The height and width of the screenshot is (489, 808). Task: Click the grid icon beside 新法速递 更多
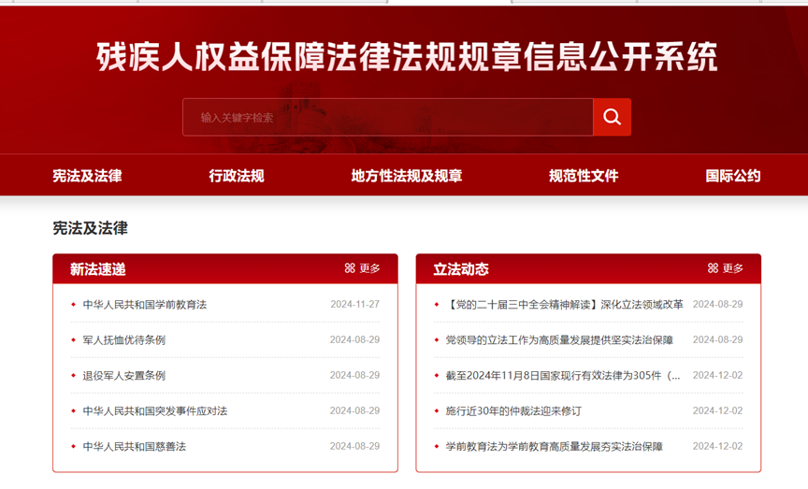click(350, 268)
